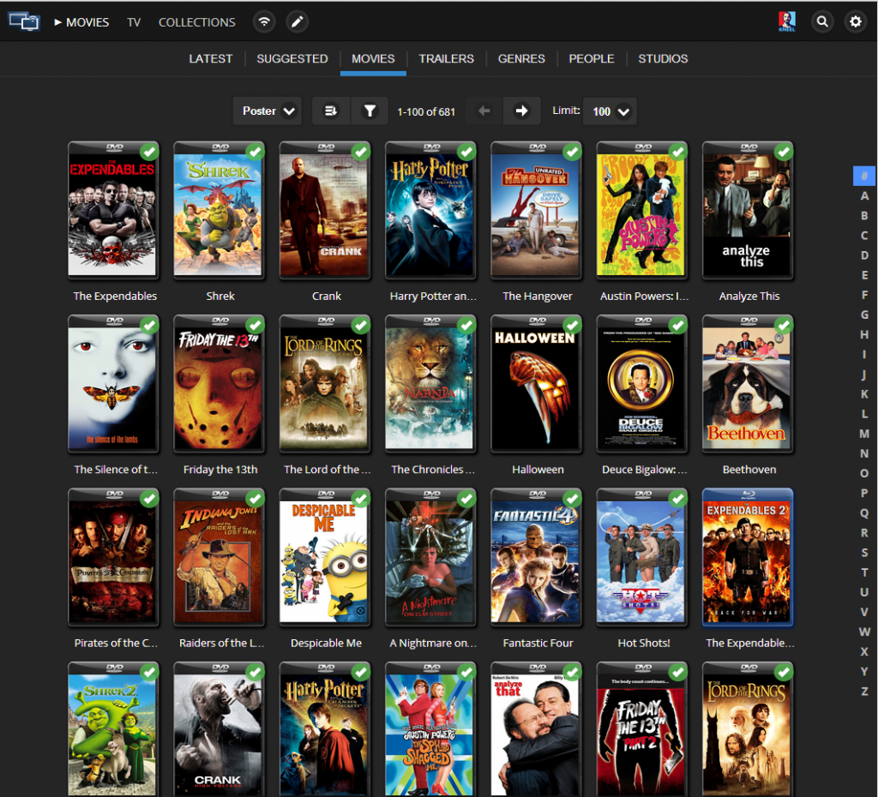Viewport: 878px width, 797px height.
Task: Unmark Shrek as watched
Action: coord(255,152)
